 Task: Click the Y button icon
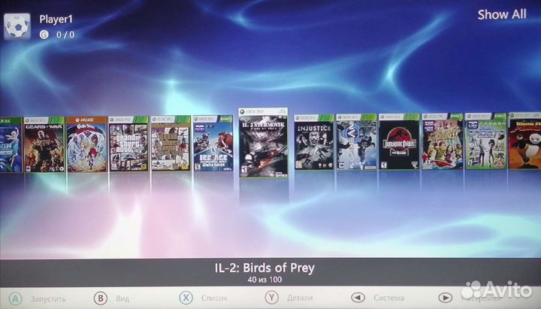pos(271,297)
